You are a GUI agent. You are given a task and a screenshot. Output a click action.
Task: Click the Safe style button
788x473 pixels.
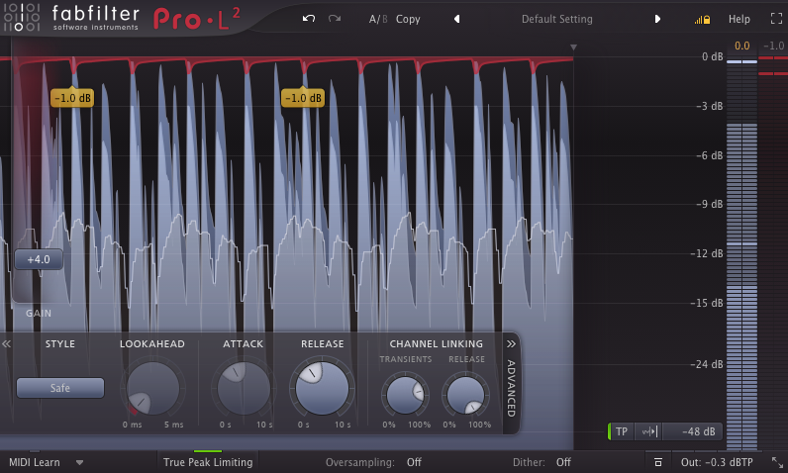coord(60,388)
